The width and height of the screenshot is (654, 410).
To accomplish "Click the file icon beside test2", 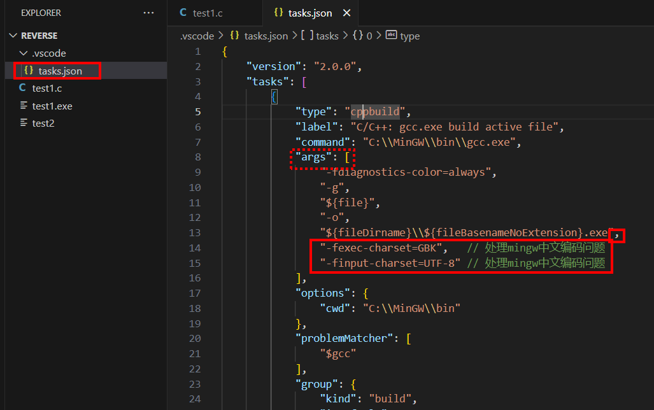I will click(x=24, y=123).
